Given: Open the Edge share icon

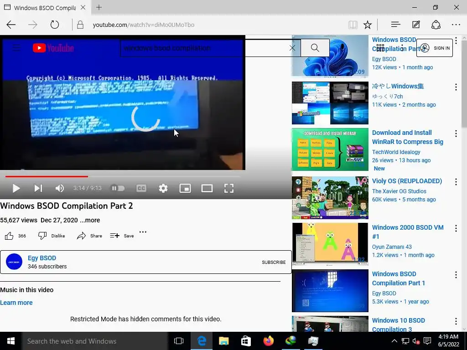Looking at the screenshot, I should 436,25.
